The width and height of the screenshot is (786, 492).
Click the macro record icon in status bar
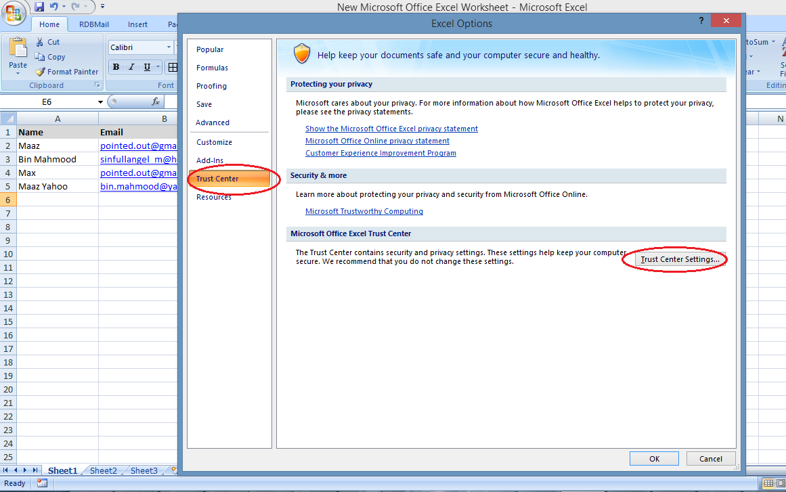[42, 483]
